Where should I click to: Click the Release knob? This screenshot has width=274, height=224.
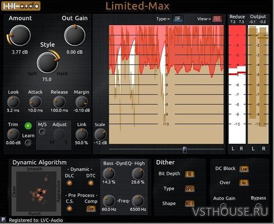point(59,102)
